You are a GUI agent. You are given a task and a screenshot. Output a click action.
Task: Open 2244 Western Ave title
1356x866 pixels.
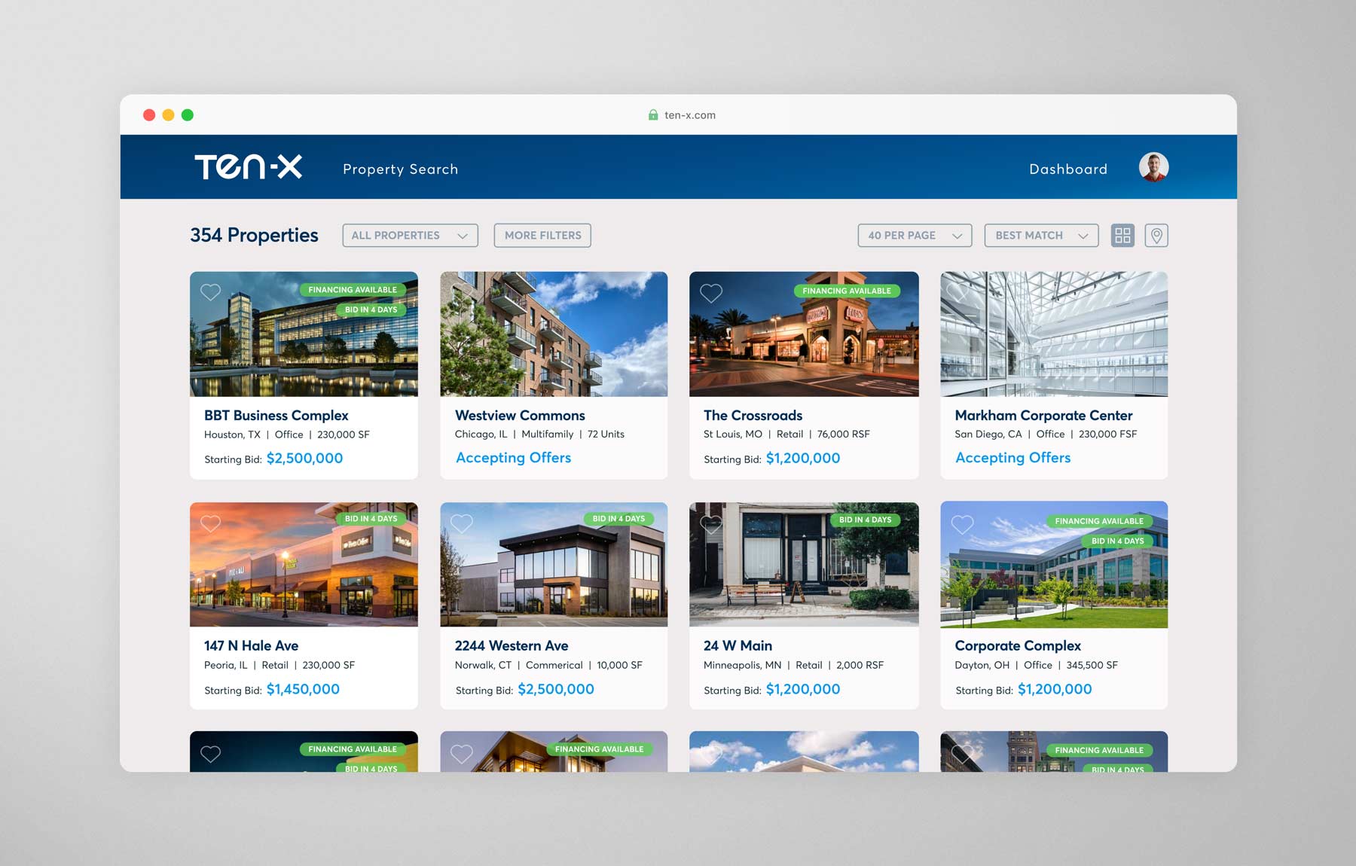pyautogui.click(x=512, y=645)
